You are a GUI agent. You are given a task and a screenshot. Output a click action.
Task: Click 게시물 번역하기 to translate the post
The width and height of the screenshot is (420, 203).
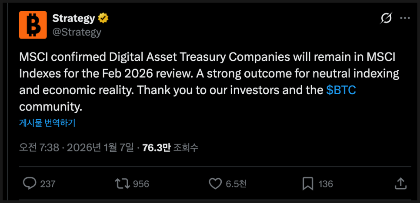[x=47, y=123]
